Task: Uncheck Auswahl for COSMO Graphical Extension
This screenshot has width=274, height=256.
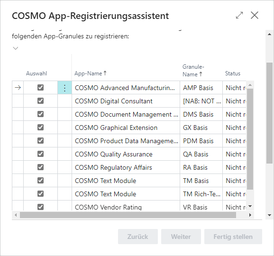Action: click(x=41, y=128)
